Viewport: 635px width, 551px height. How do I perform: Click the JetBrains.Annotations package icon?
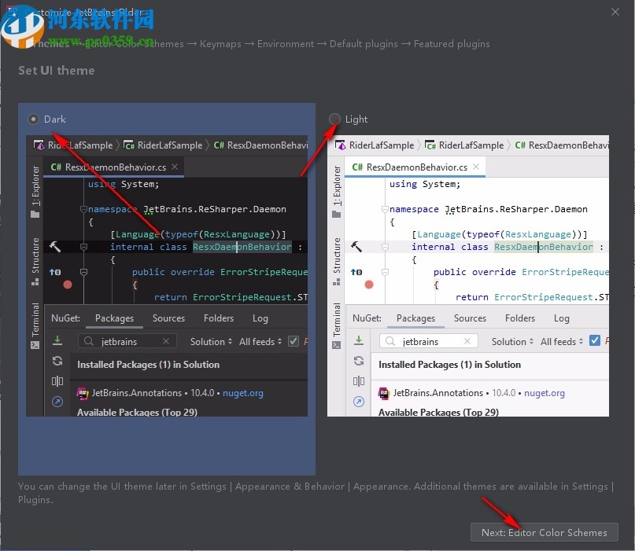(84, 393)
